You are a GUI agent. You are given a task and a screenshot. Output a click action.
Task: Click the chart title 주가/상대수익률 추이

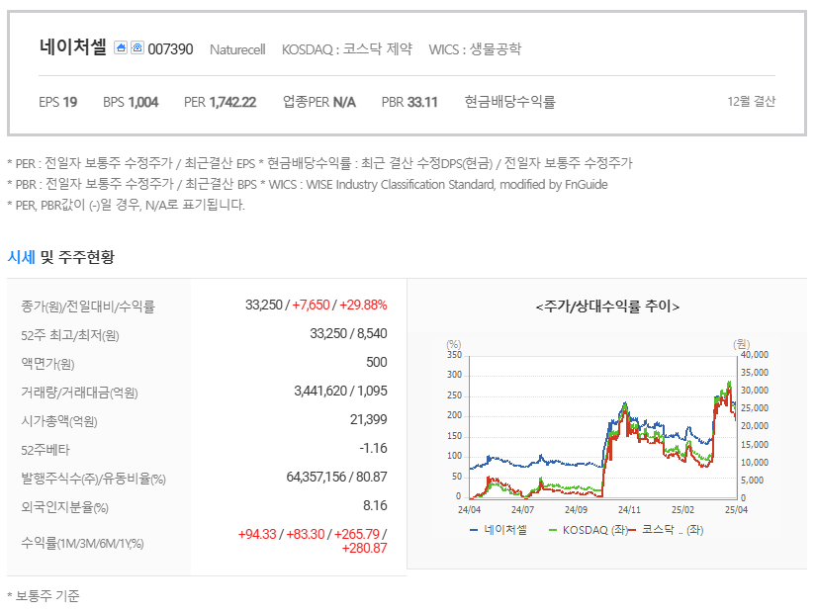click(607, 306)
